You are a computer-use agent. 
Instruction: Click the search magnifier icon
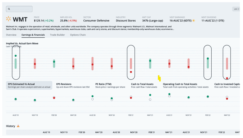[x=10, y=9]
